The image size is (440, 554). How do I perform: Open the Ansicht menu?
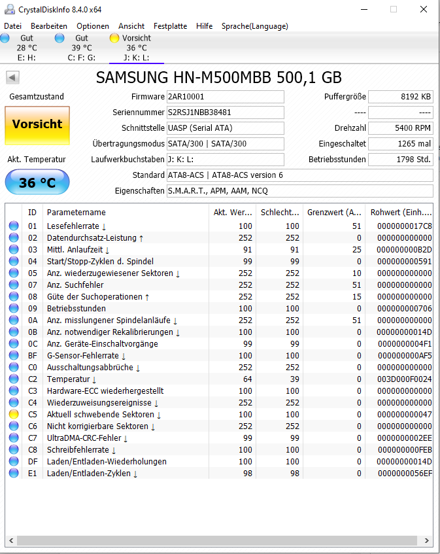tap(131, 26)
